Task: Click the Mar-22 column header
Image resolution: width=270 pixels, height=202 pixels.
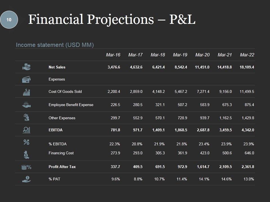Action: [247, 55]
